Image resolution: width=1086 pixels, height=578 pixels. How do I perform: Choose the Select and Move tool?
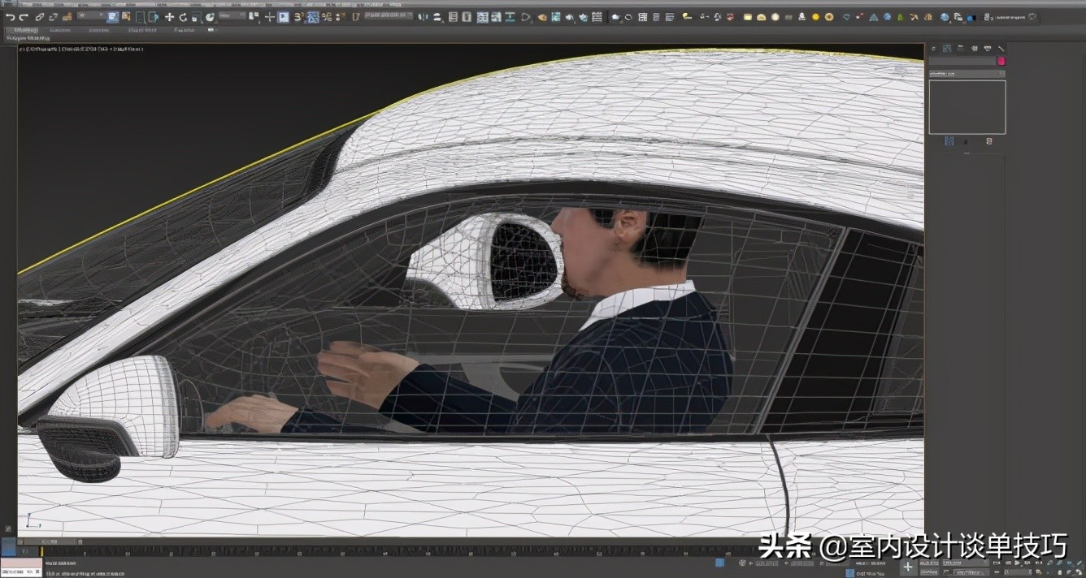(x=169, y=17)
